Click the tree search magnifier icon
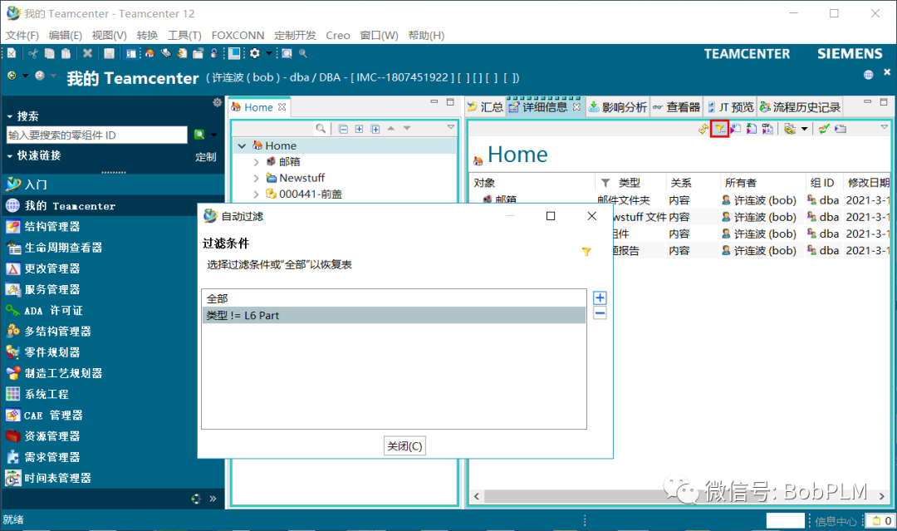 click(x=321, y=129)
